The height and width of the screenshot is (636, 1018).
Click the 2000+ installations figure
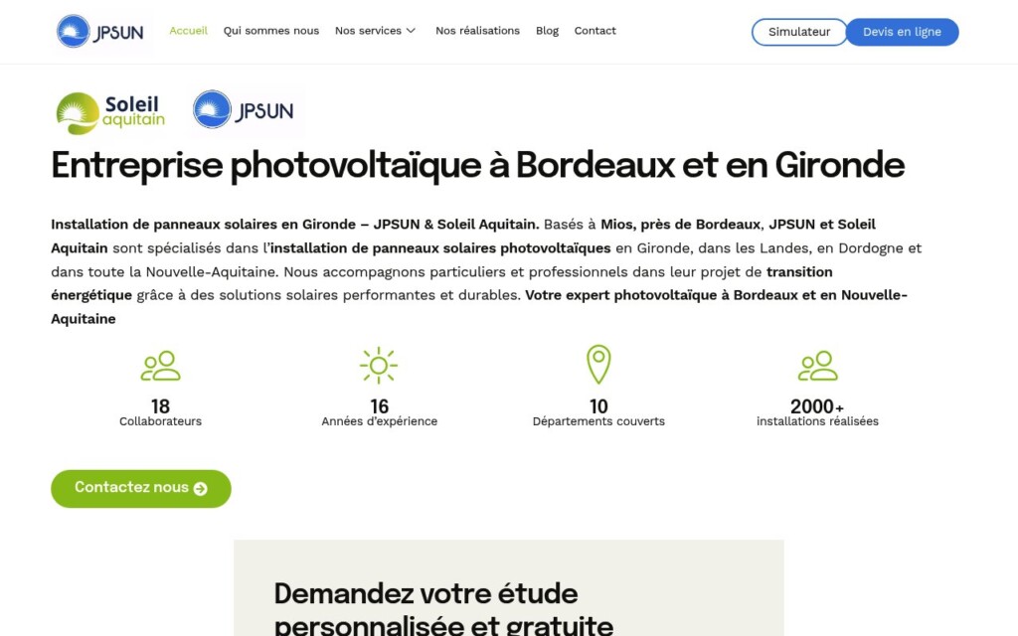(x=817, y=406)
